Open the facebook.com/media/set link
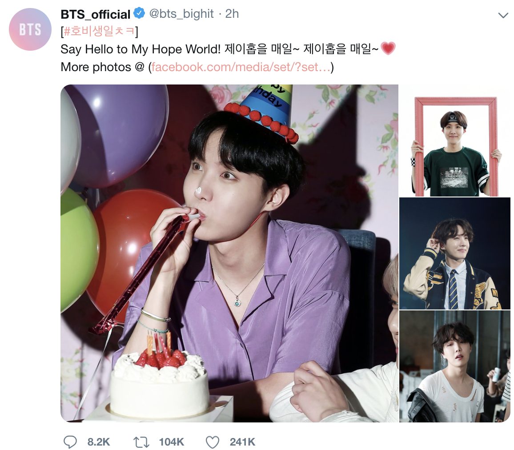 [x=241, y=67]
